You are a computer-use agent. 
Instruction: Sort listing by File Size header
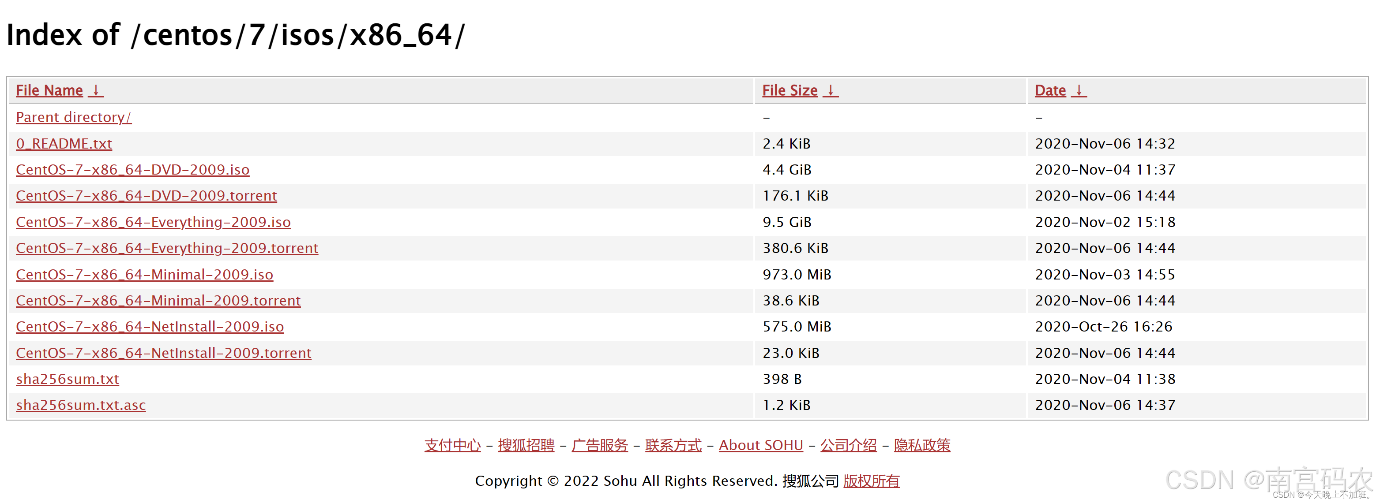click(x=789, y=90)
